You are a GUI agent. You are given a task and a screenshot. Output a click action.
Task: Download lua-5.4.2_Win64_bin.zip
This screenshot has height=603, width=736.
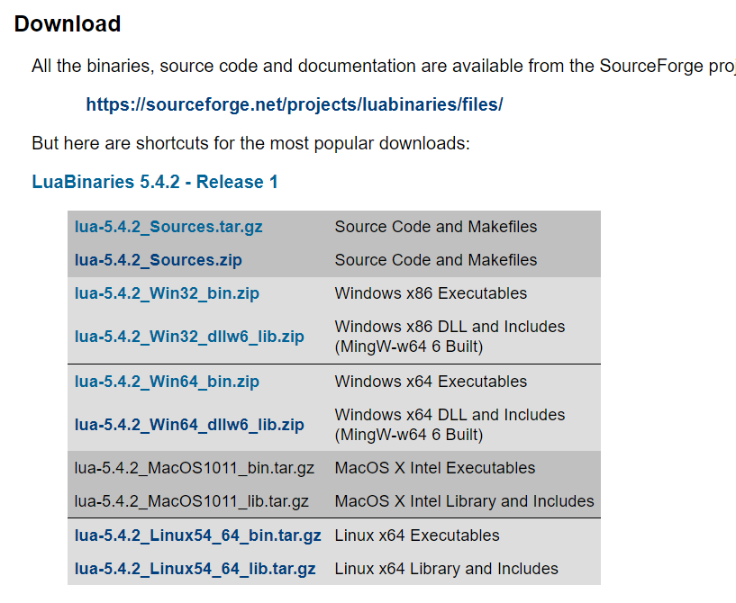pos(167,382)
